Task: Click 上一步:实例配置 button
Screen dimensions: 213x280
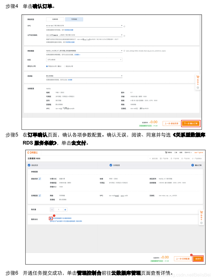Action: click(x=183, y=259)
